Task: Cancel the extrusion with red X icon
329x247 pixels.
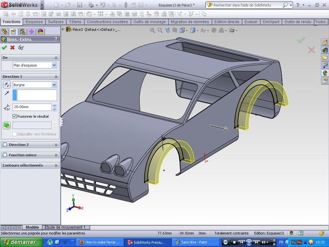Action: pos(12,47)
